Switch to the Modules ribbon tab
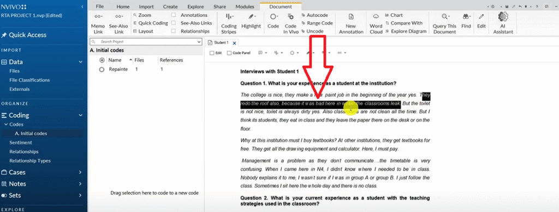This screenshot has height=212, width=559. click(x=245, y=7)
